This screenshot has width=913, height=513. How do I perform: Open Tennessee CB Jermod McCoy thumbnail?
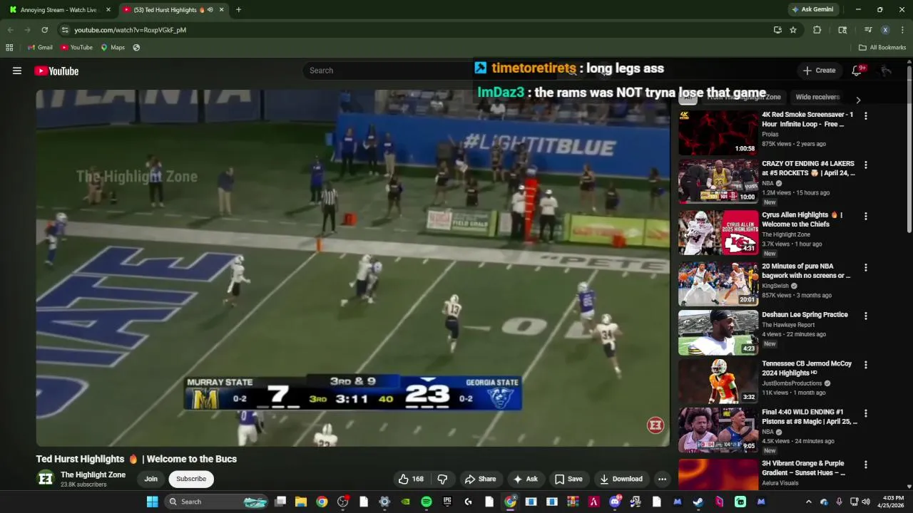point(718,382)
